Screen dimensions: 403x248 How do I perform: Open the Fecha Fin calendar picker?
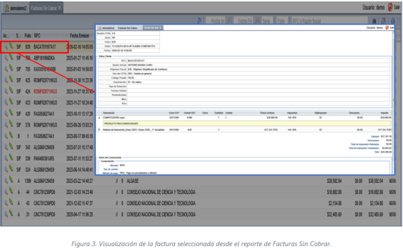click(256, 21)
